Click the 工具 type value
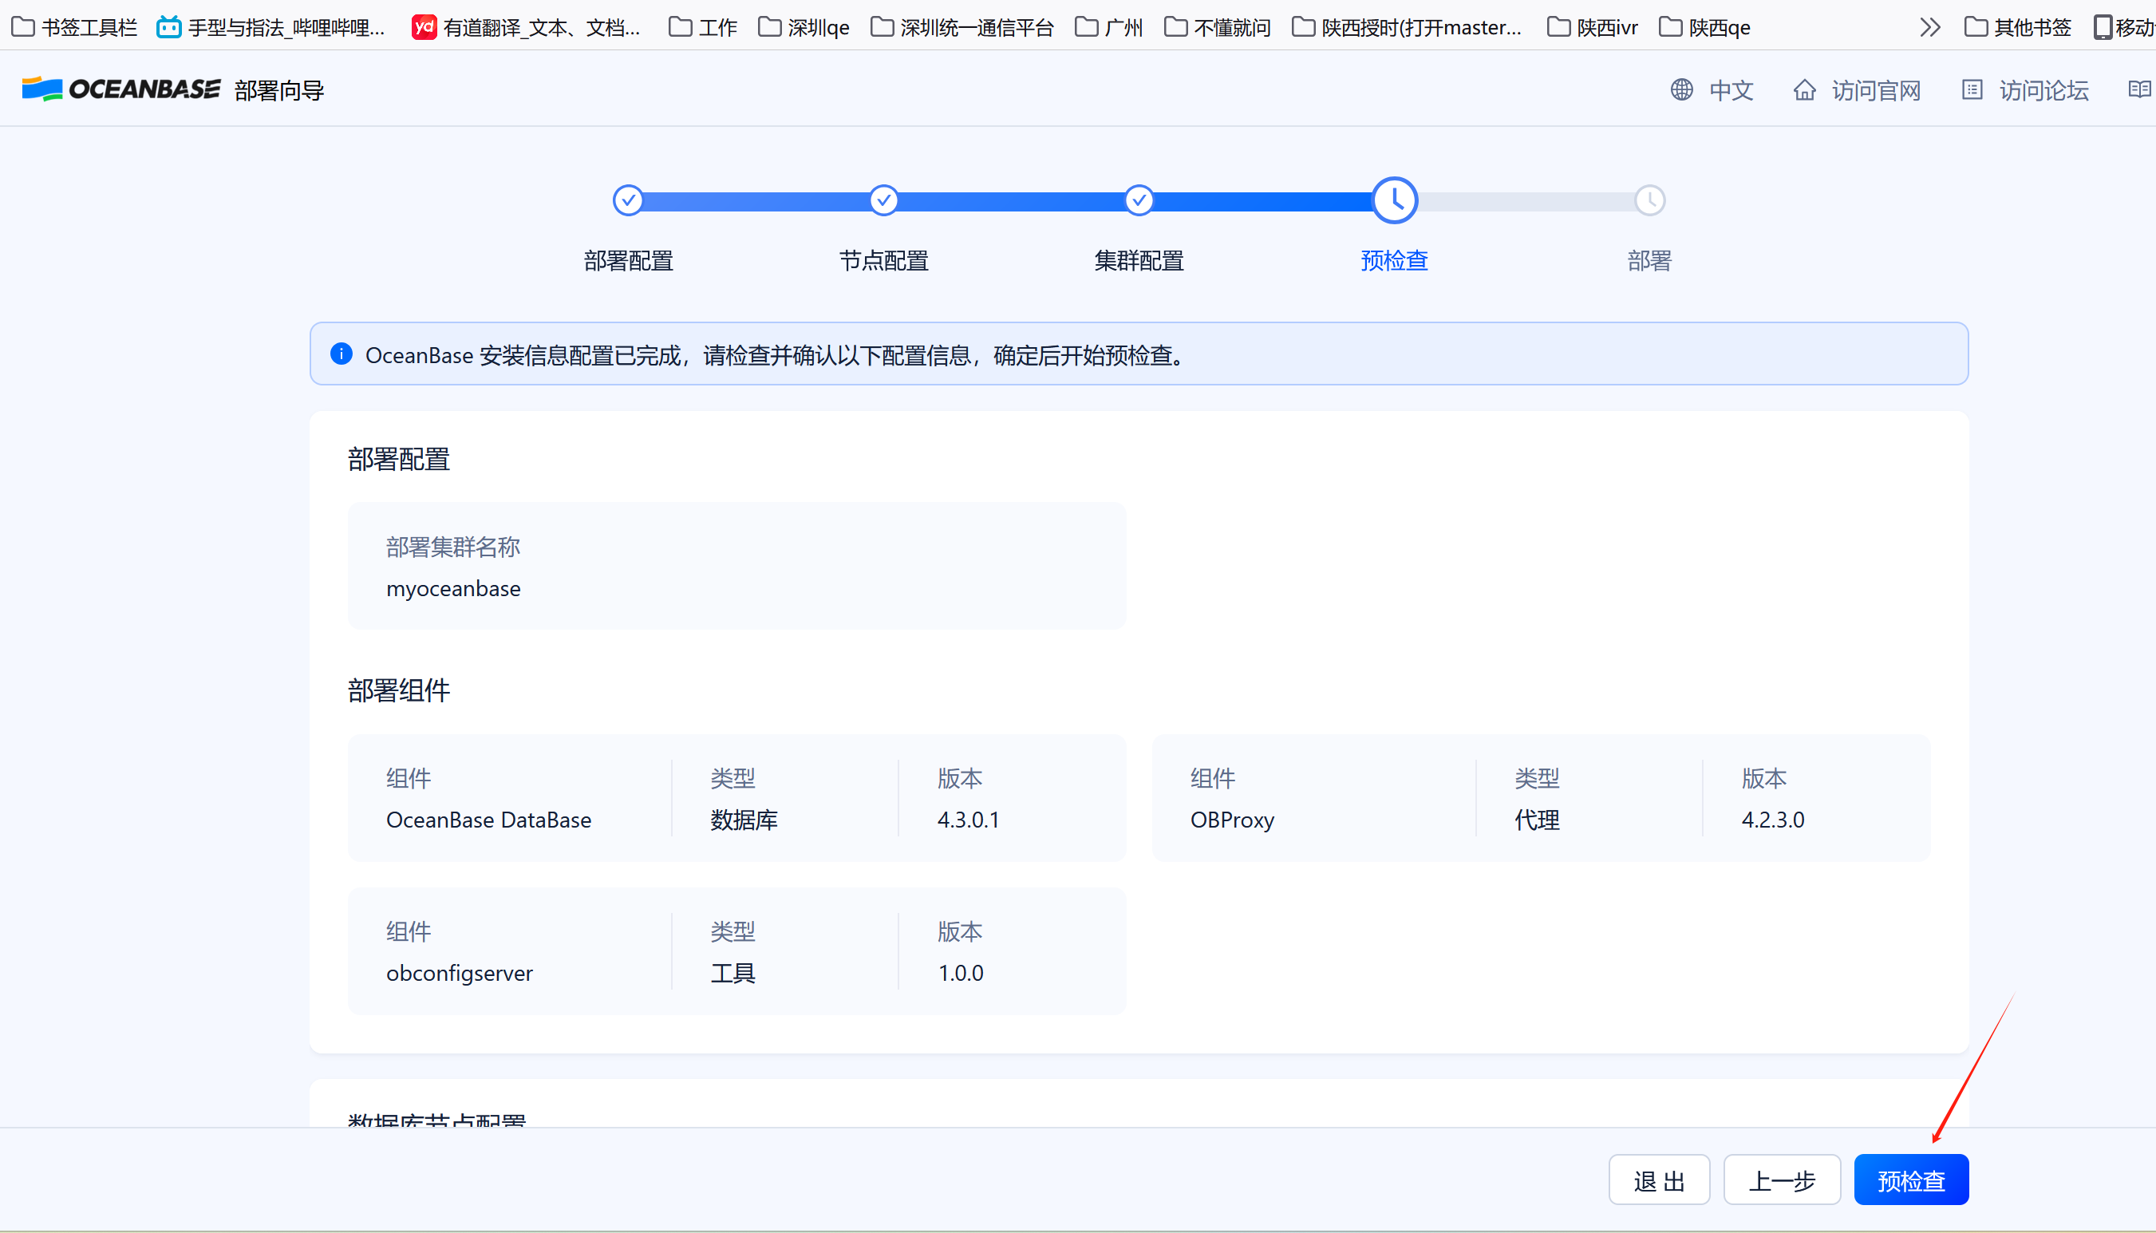2156x1233 pixels. [732, 972]
